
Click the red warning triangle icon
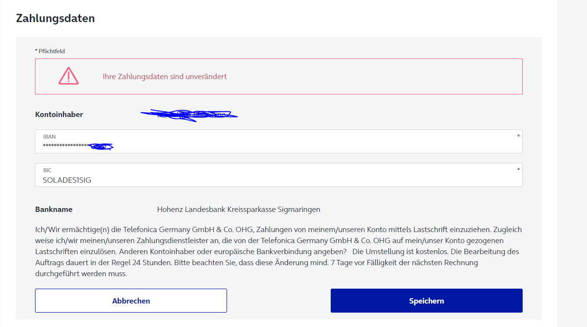[x=69, y=76]
